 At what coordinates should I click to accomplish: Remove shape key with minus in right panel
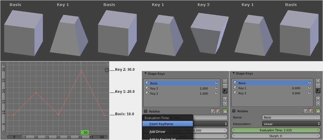(x=318, y=85)
